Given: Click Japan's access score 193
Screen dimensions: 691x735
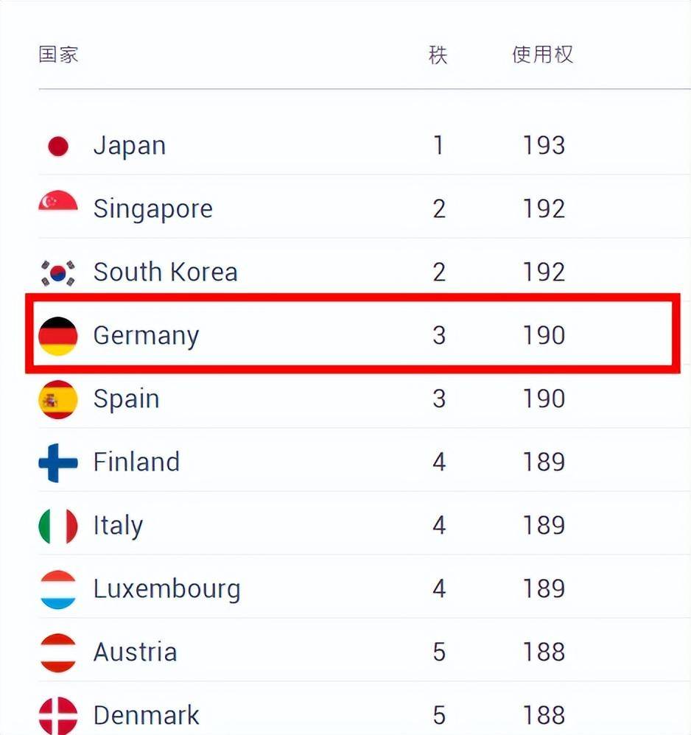Looking at the screenshot, I should pyautogui.click(x=544, y=146).
